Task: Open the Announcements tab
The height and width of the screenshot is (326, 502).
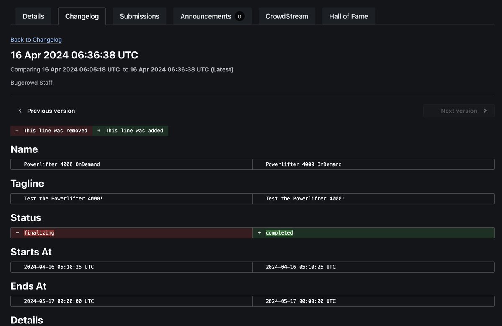Action: coord(205,16)
